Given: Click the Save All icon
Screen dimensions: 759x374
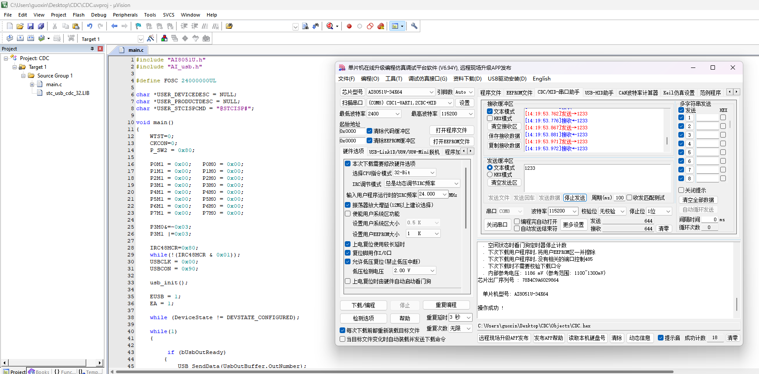Looking at the screenshot, I should (41, 26).
